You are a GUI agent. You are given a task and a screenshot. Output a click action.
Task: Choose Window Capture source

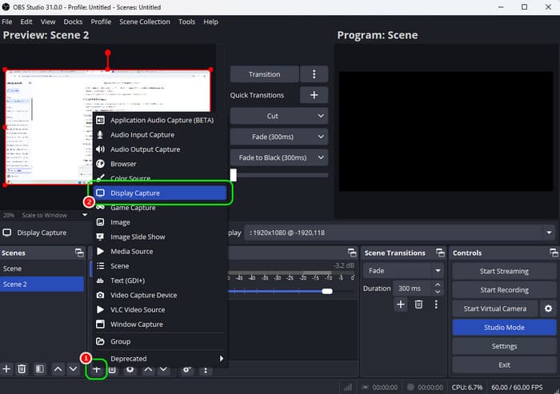[160, 324]
